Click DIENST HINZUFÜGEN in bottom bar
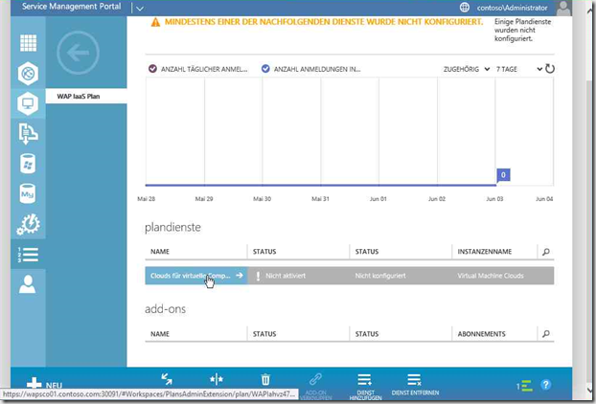The image size is (596, 404). (x=365, y=386)
